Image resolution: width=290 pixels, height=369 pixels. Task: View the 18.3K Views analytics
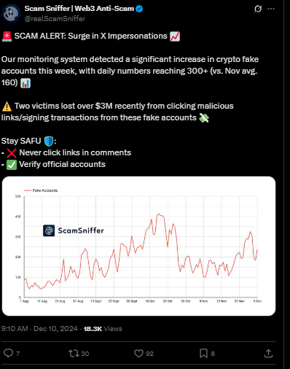[103, 329]
